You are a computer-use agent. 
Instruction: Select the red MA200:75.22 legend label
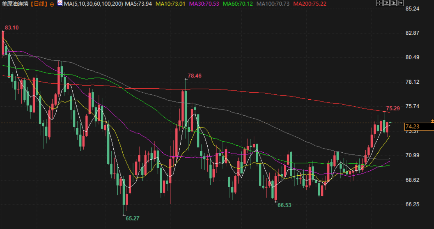click(310, 4)
